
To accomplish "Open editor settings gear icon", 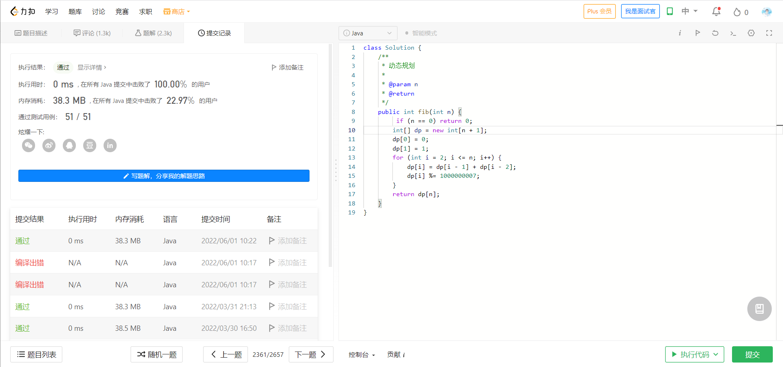I will (x=751, y=33).
